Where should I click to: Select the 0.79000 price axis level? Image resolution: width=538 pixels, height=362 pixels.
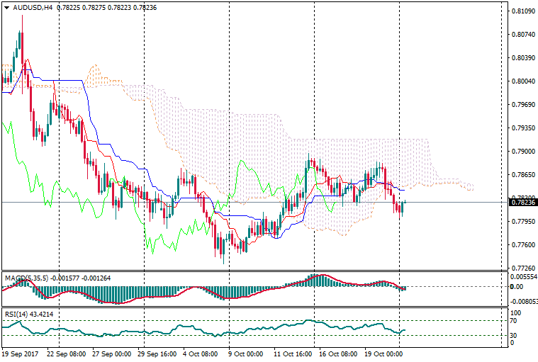[x=522, y=152]
